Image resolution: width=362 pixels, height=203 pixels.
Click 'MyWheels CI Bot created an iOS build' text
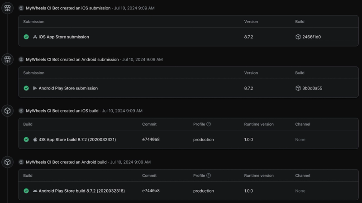point(62,111)
